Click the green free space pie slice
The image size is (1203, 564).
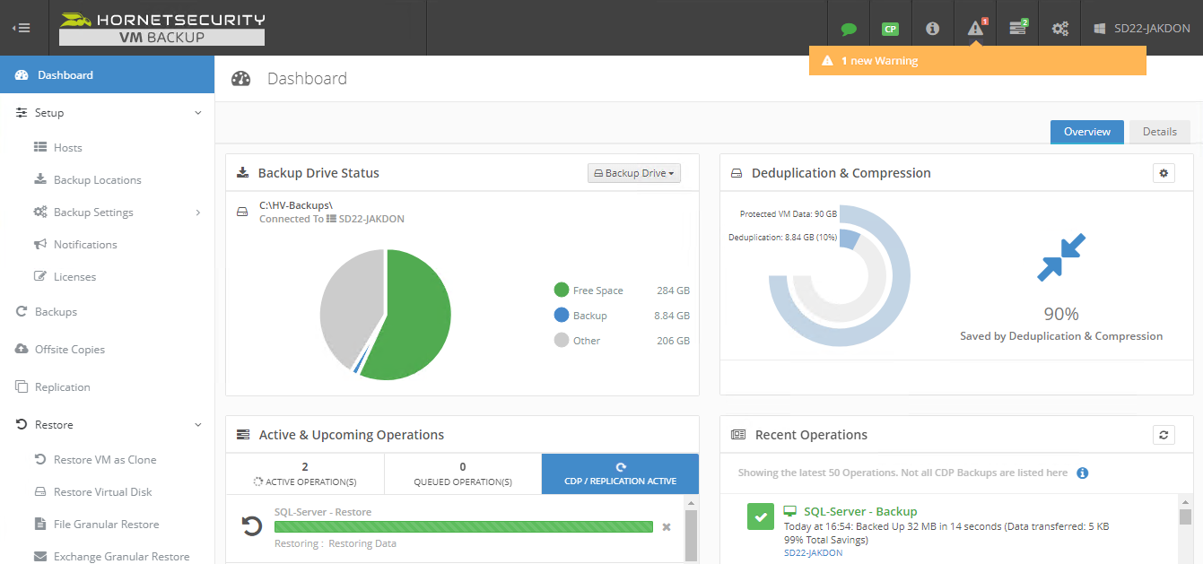coord(413,314)
